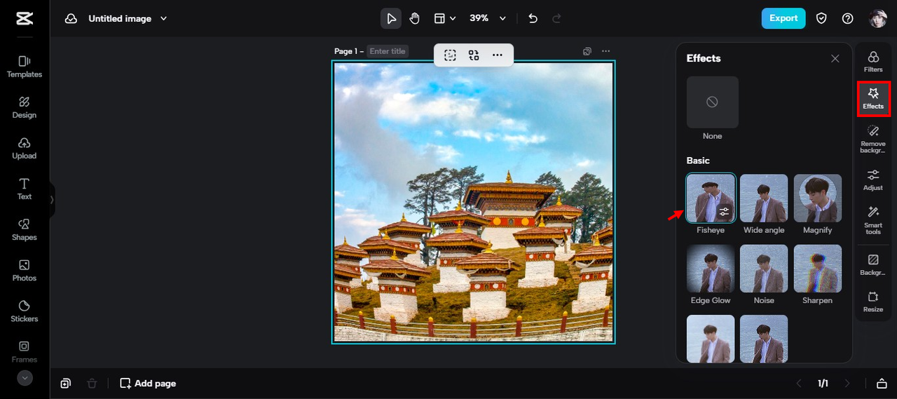The image size is (897, 399).
Task: Go to next page arrow
Action: (x=847, y=384)
